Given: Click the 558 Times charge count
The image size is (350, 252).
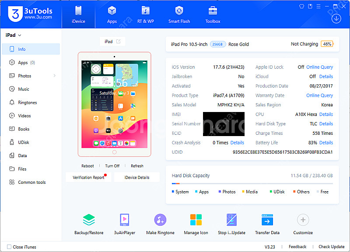Looking at the screenshot, I should coord(322,133).
